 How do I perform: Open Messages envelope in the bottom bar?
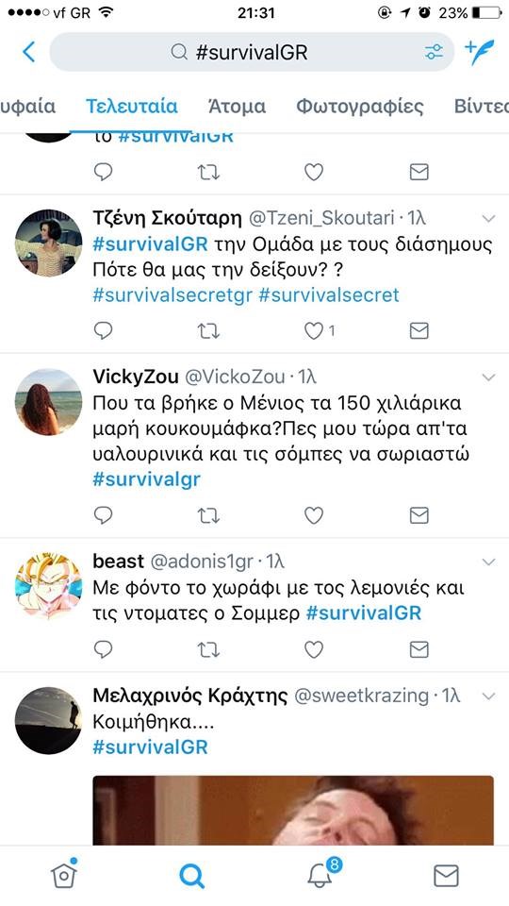[x=446, y=876]
